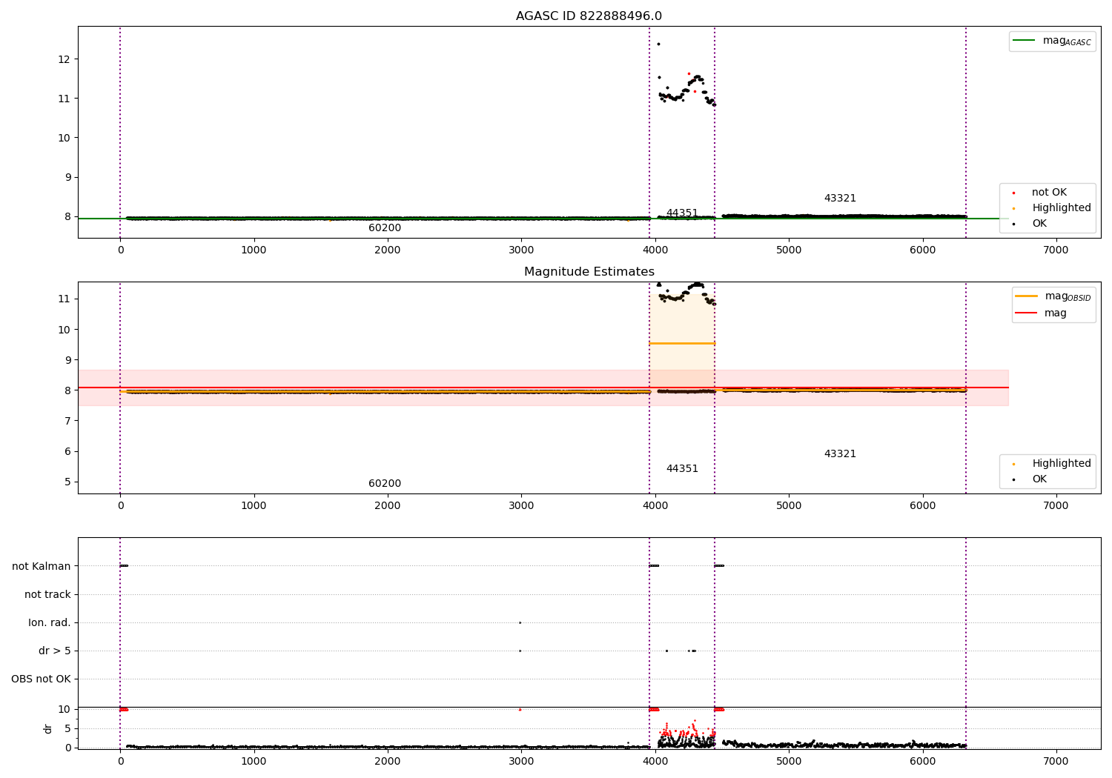Viewport: 1112px width, 778px height.
Task: Click the cluster of points near magnitude 11 in top plot
Action: pos(686,90)
